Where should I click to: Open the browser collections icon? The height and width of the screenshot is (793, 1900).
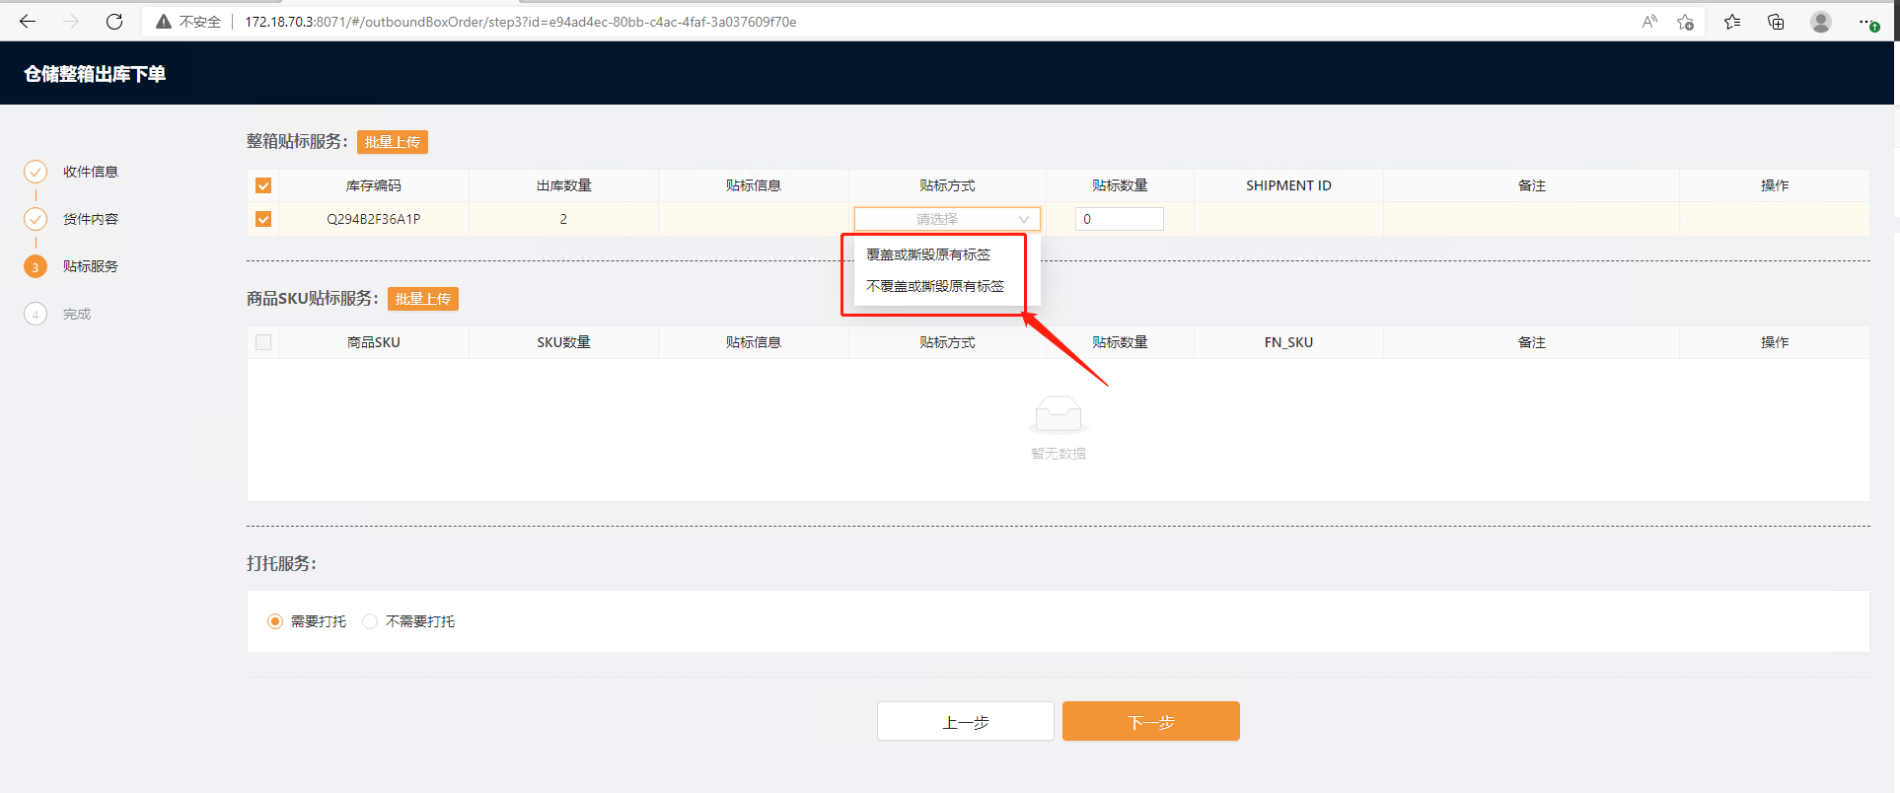[x=1776, y=22]
